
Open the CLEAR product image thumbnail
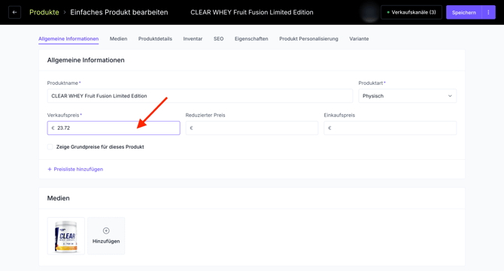[x=66, y=236]
